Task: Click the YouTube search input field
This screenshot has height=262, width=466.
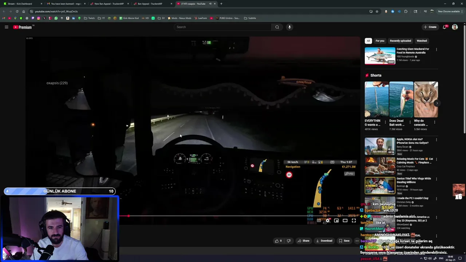Action: pos(222,27)
